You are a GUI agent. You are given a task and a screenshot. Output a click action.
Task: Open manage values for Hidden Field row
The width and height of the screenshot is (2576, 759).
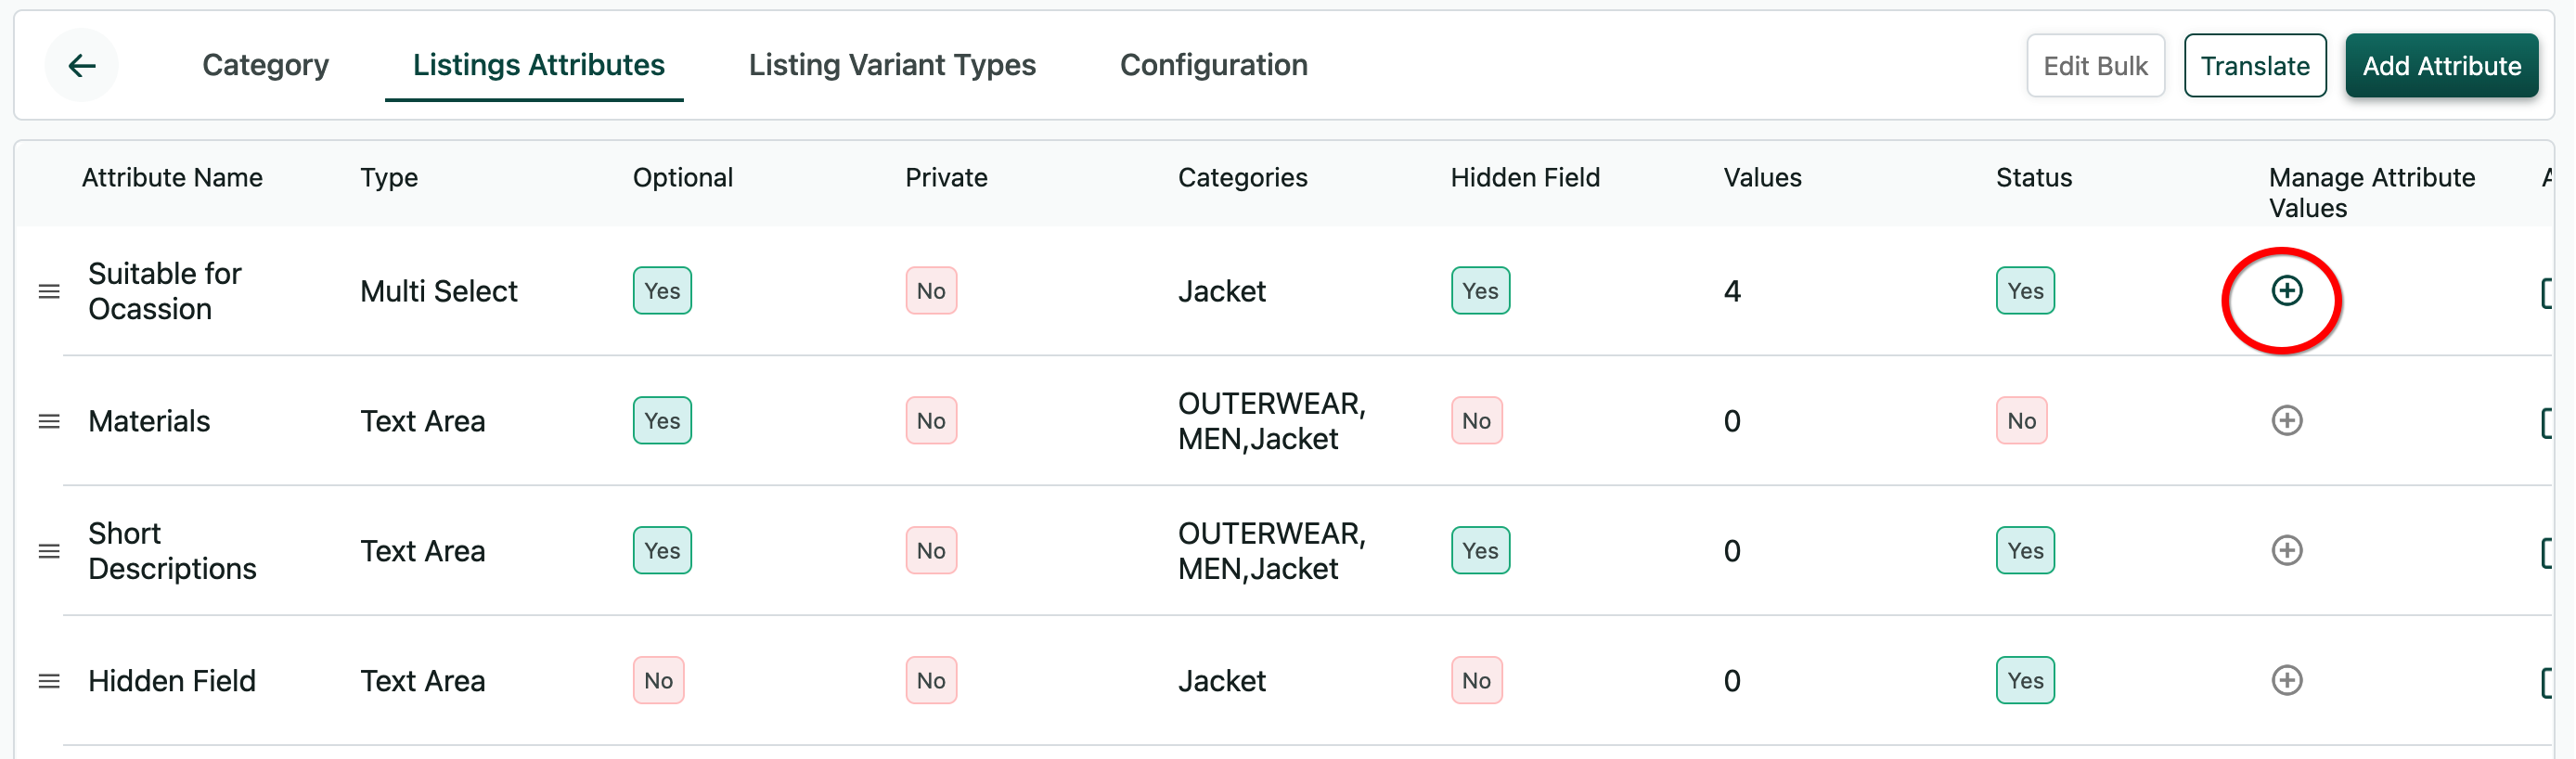[2286, 681]
